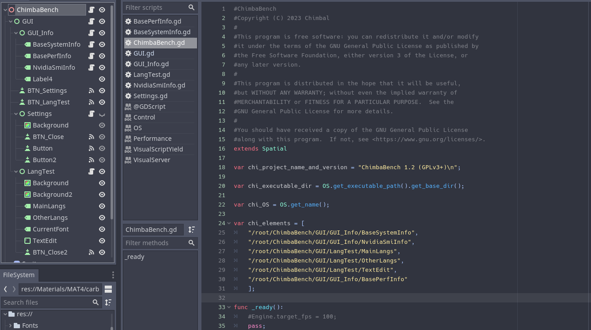Hide the GUI node
The height and width of the screenshot is (330, 591).
click(x=102, y=21)
